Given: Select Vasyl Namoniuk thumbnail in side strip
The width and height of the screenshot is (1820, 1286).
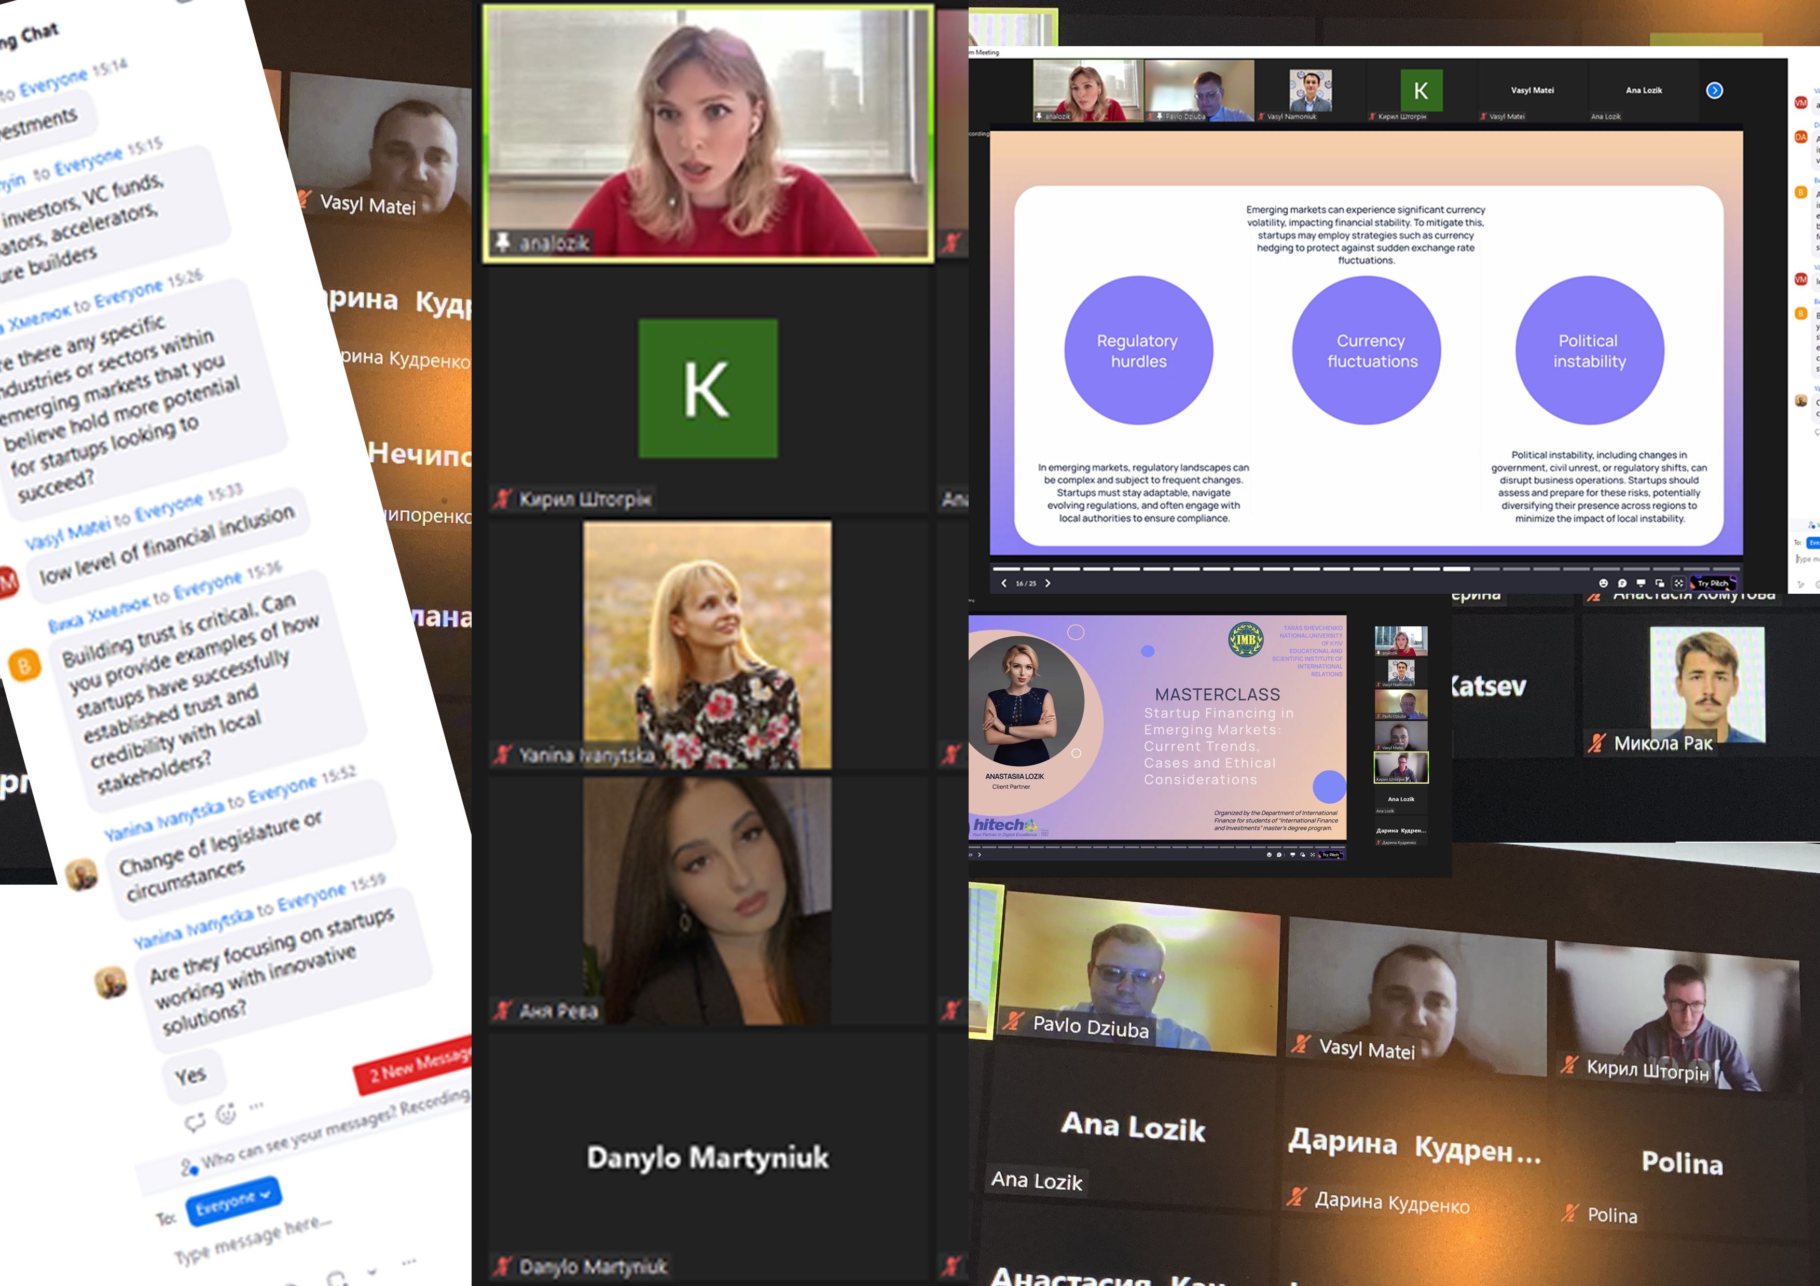Looking at the screenshot, I should [1401, 673].
